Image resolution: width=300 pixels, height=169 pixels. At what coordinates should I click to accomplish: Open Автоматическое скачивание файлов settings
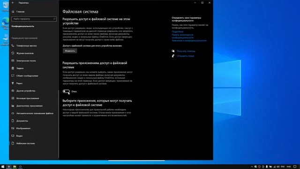pos(32,113)
